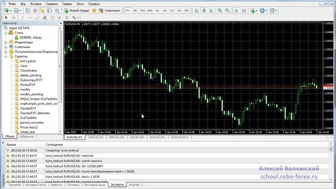The image size is (336, 189).
Task: Select the Fibonacci retracement tool
Action: pyautogui.click(x=52, y=17)
